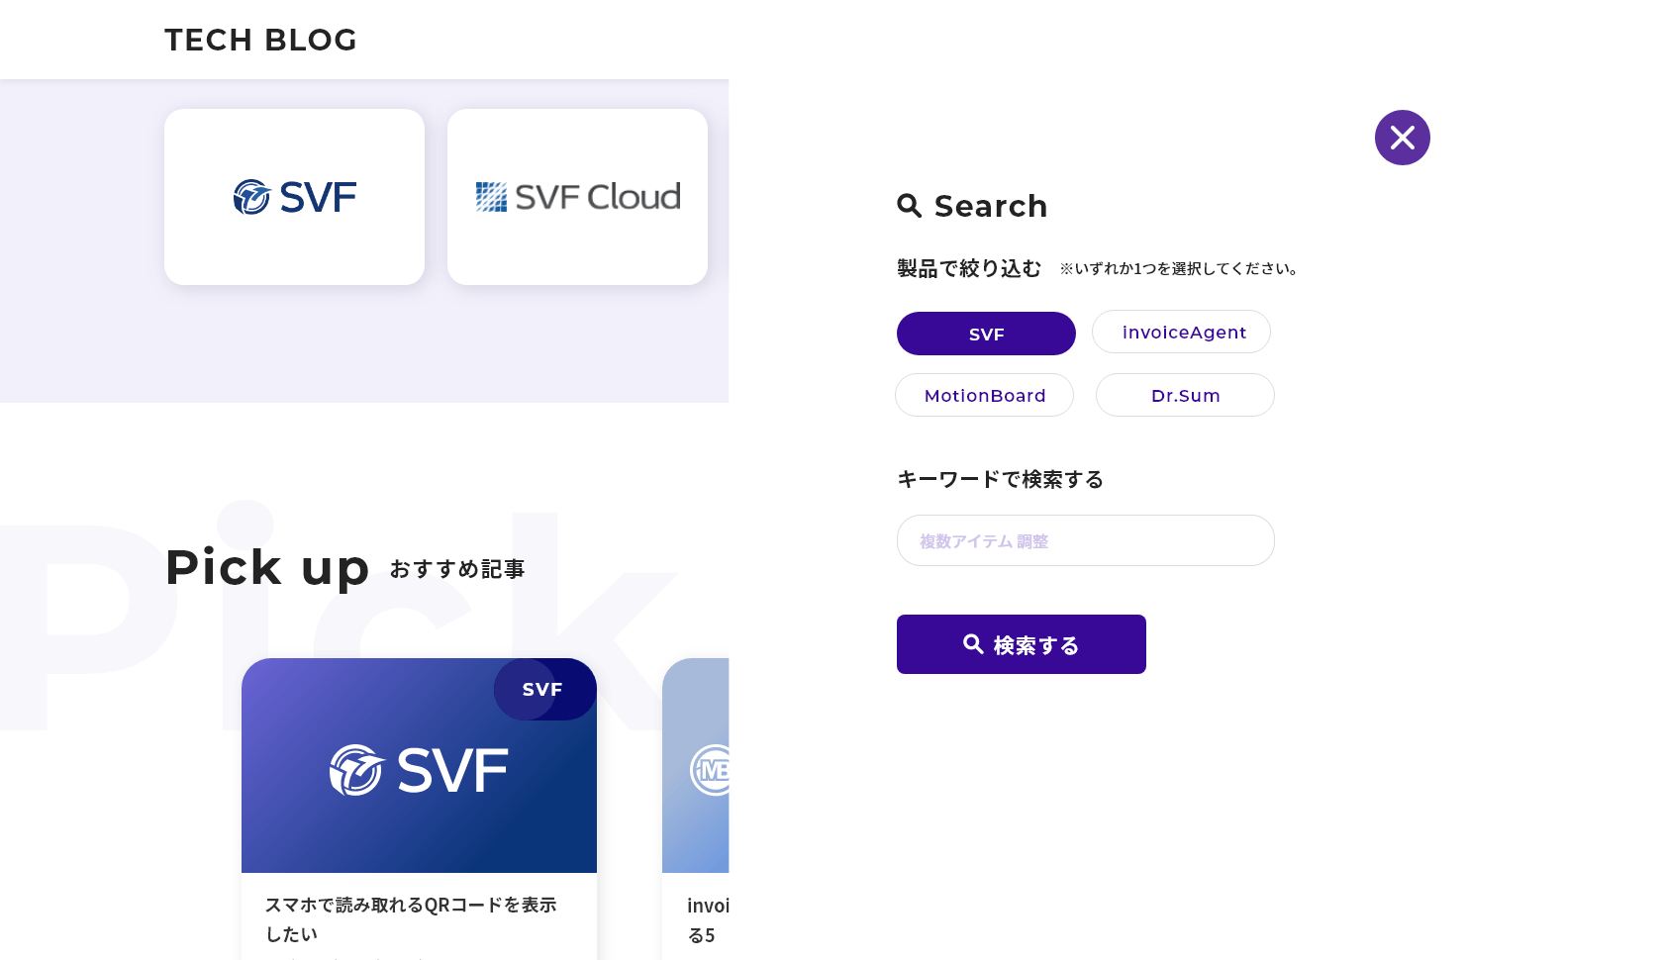The width and height of the screenshot is (1663, 960).
Task: Click the 検索する search button
Action: click(x=1022, y=644)
